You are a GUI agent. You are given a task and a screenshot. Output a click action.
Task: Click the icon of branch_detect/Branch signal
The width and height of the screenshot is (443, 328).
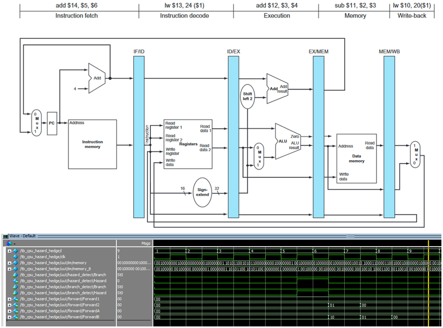(x=16, y=287)
